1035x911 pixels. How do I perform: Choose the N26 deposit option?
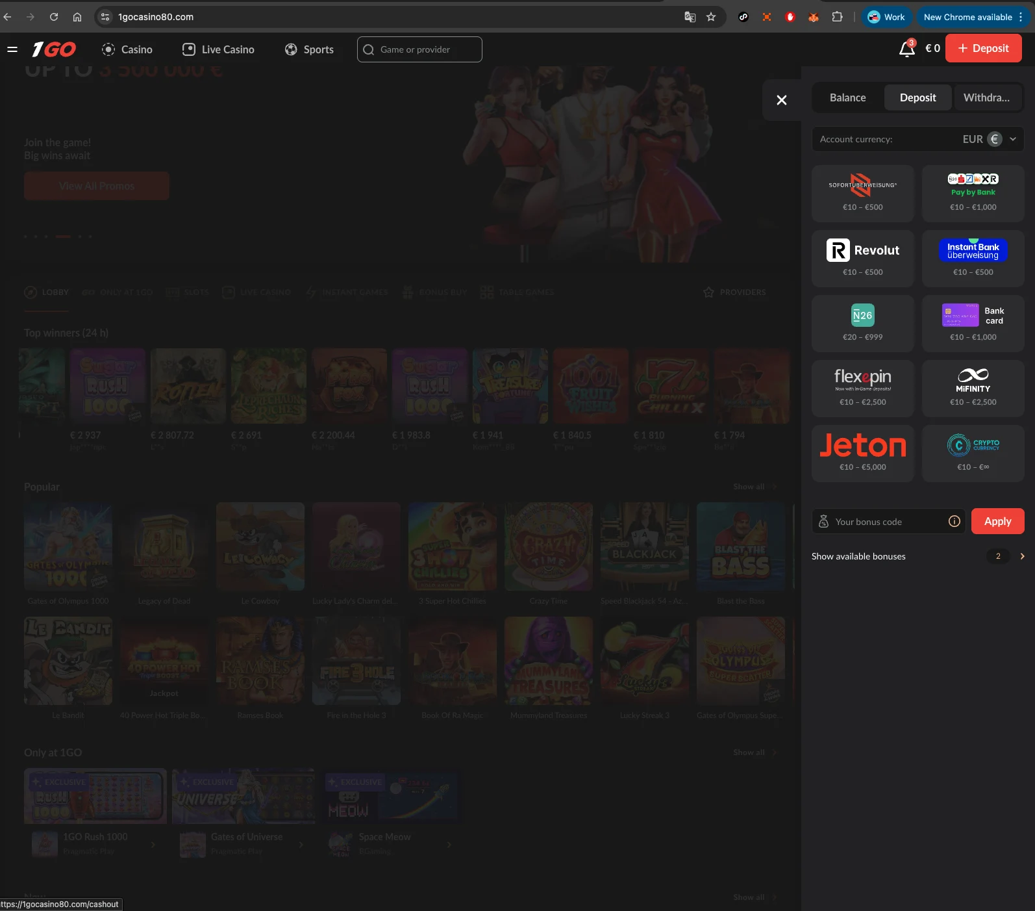coord(862,324)
